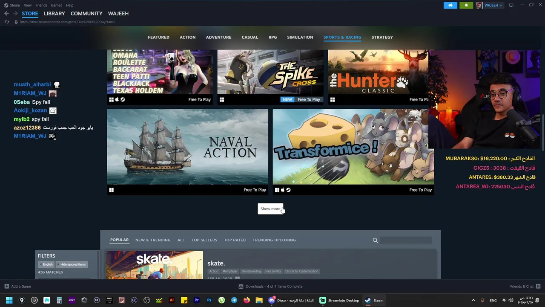The width and height of the screenshot is (545, 307).
Task: Open the View menu
Action: tap(28, 5)
